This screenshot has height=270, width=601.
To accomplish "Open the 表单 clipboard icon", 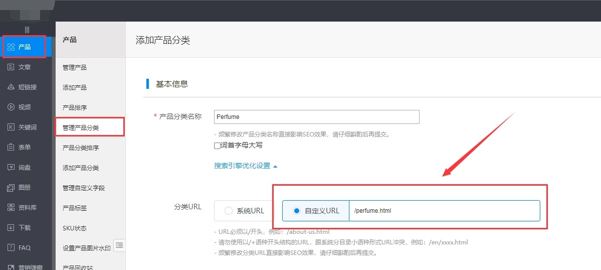I will (x=11, y=148).
